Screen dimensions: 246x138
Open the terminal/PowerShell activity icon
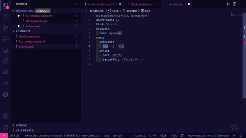(5, 72)
